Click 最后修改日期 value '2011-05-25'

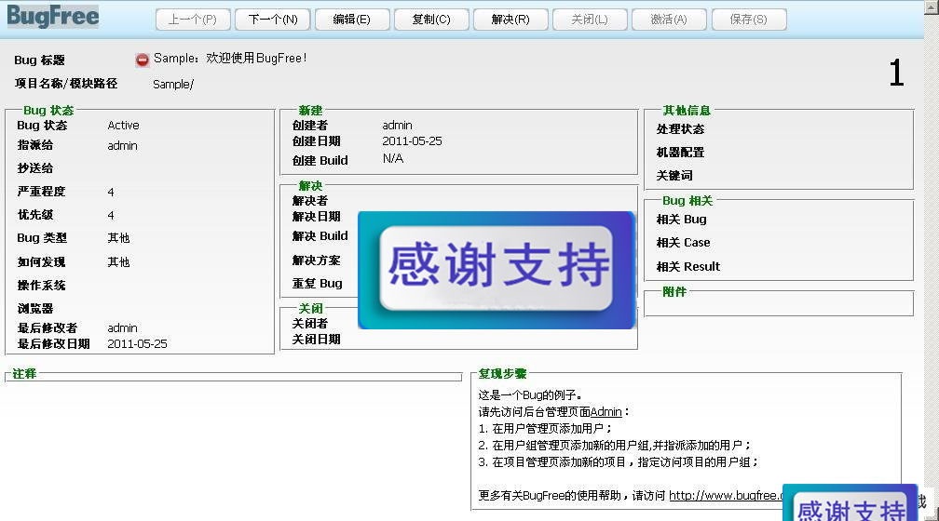(137, 344)
